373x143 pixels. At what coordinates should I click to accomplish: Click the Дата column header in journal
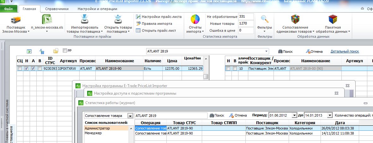tap(340, 123)
